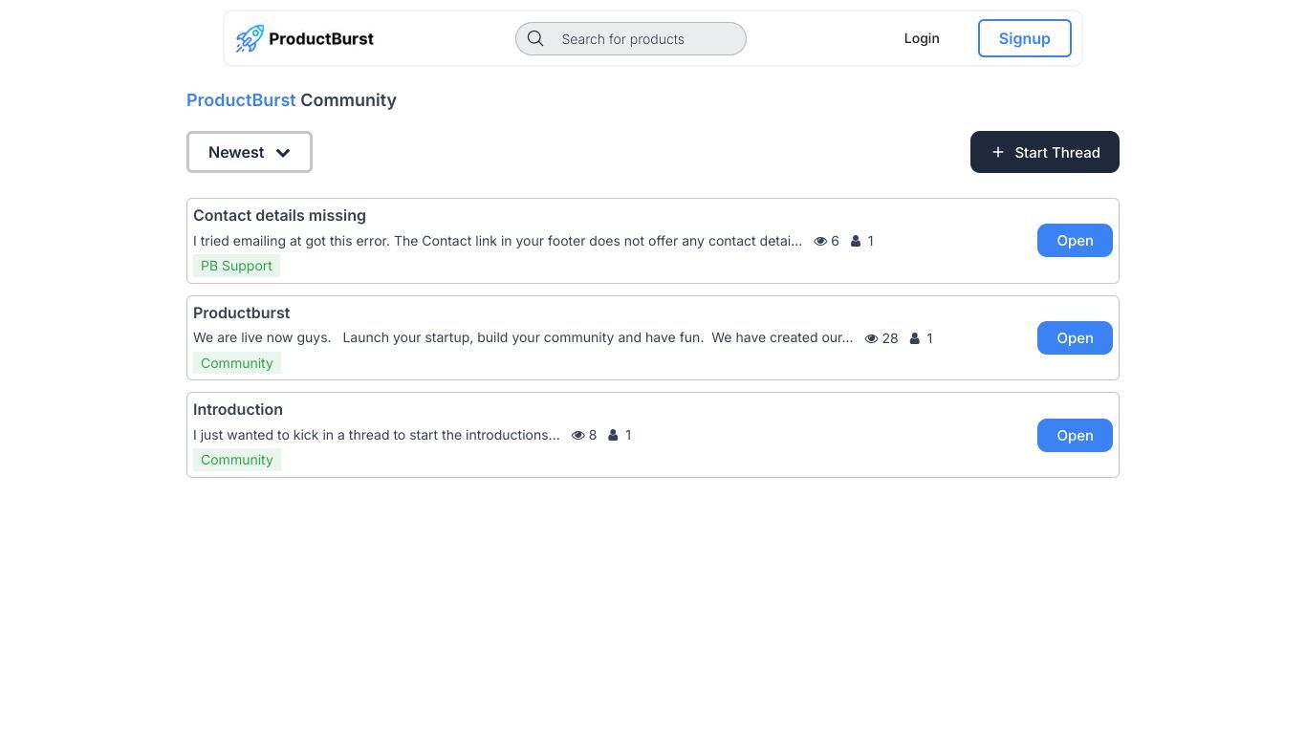Open the Contact details missing thread
The width and height of the screenshot is (1306, 734).
coord(1075,241)
